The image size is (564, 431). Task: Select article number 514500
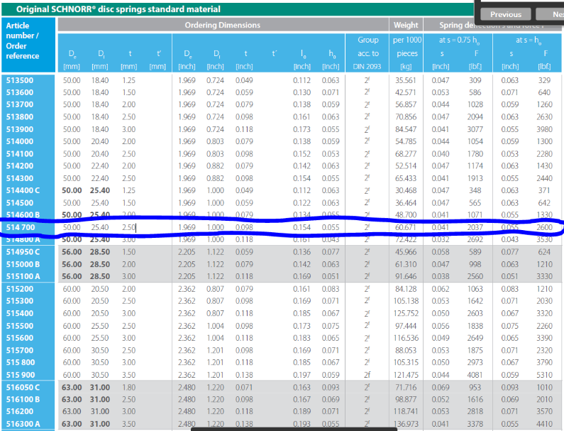(20, 202)
